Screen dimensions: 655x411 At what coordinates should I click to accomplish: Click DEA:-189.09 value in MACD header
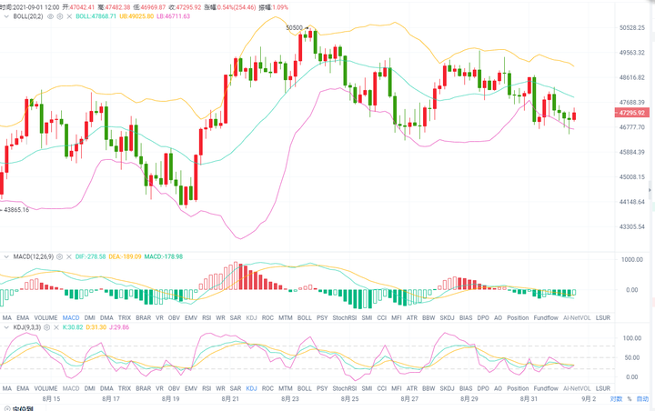(125, 256)
